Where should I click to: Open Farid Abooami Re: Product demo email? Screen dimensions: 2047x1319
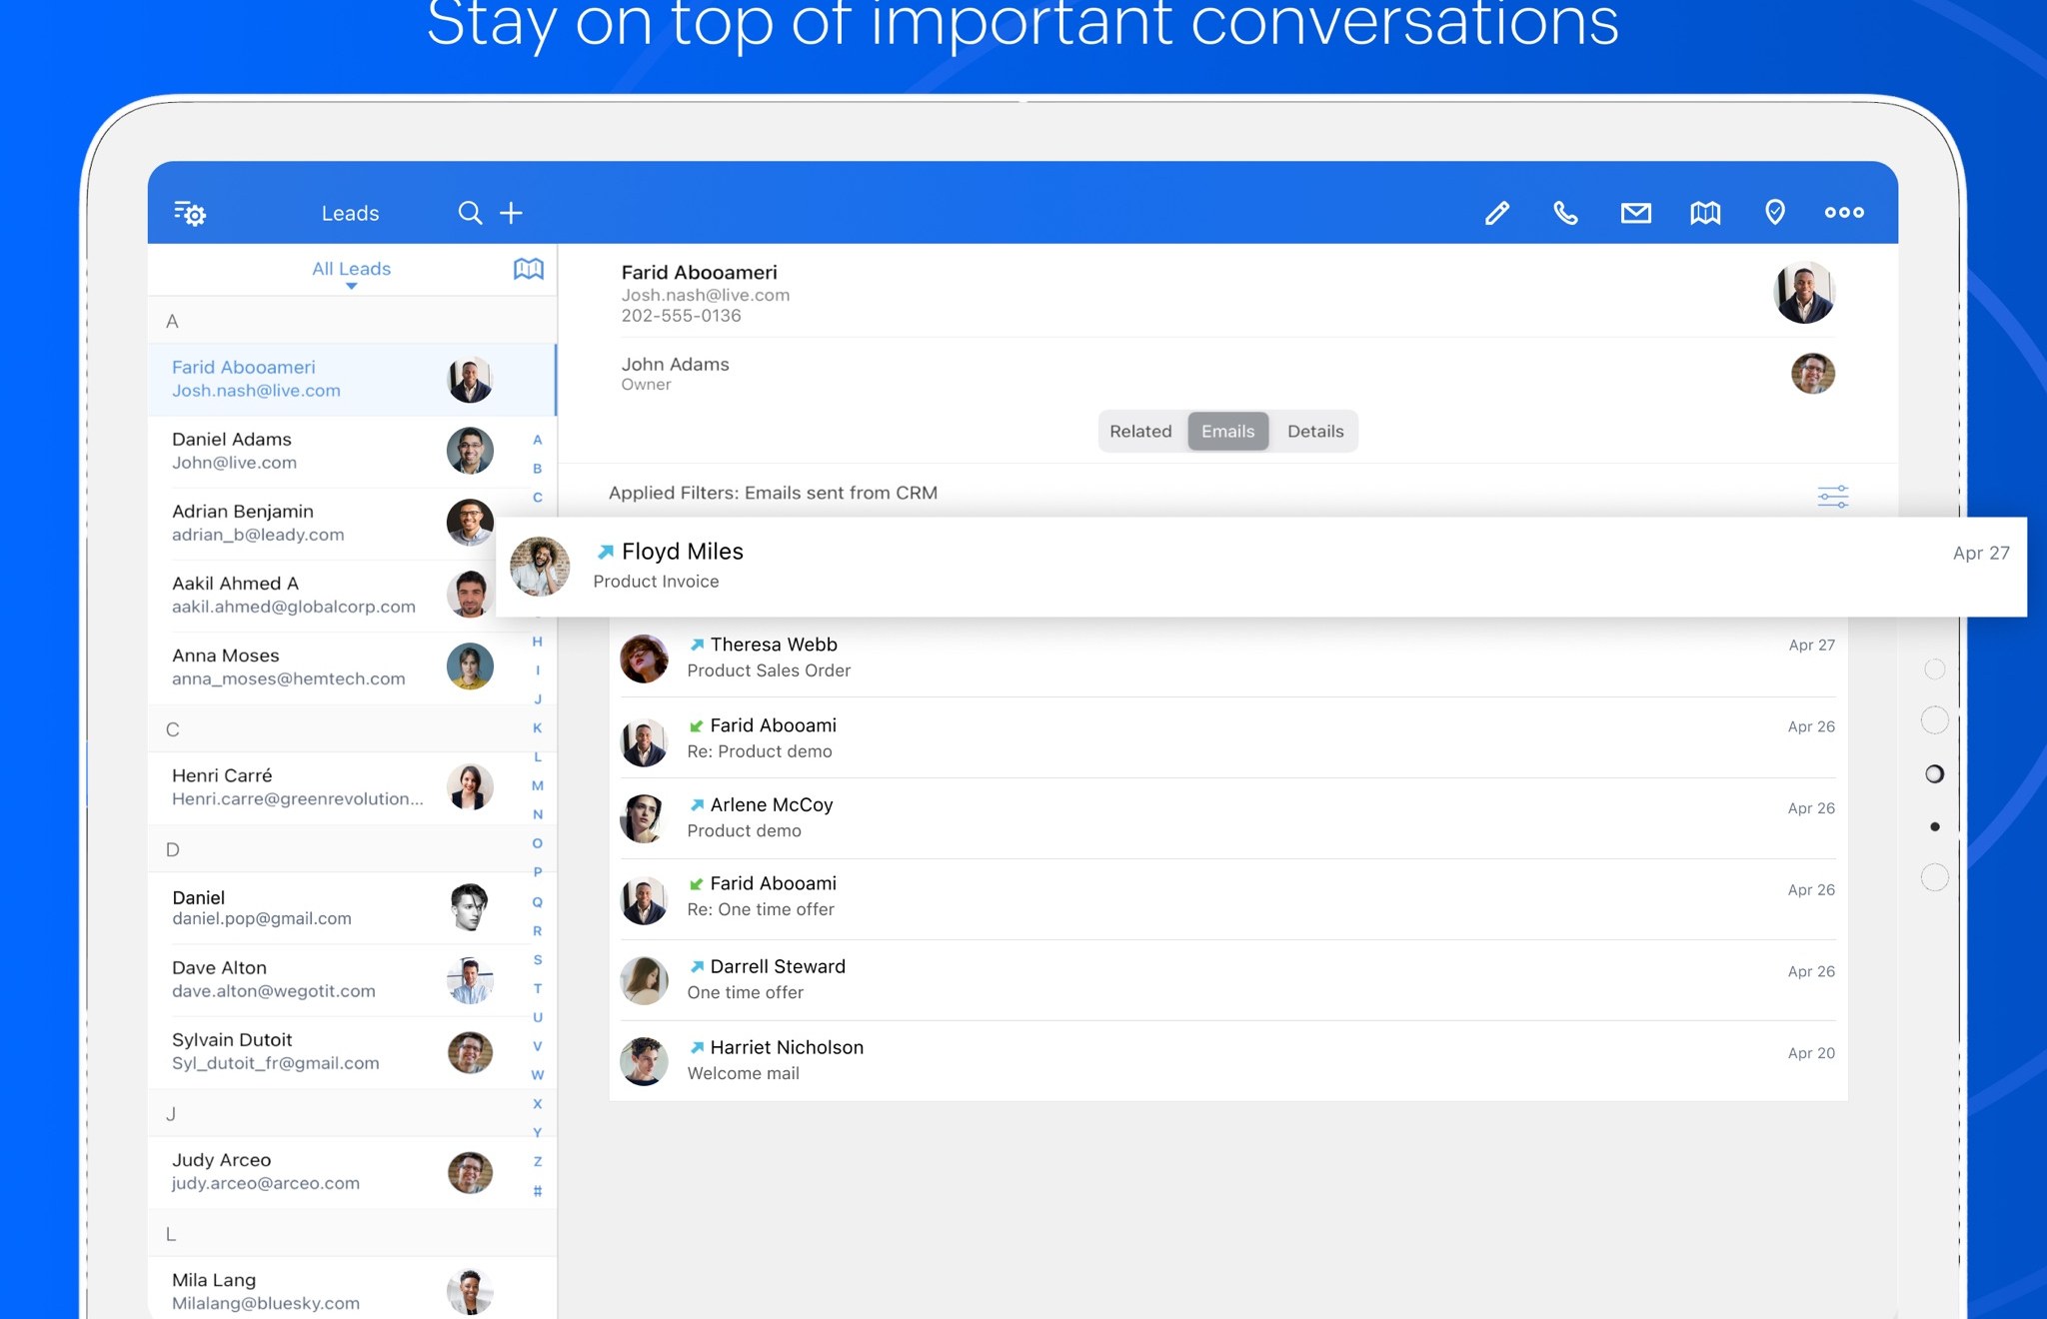pos(1228,737)
